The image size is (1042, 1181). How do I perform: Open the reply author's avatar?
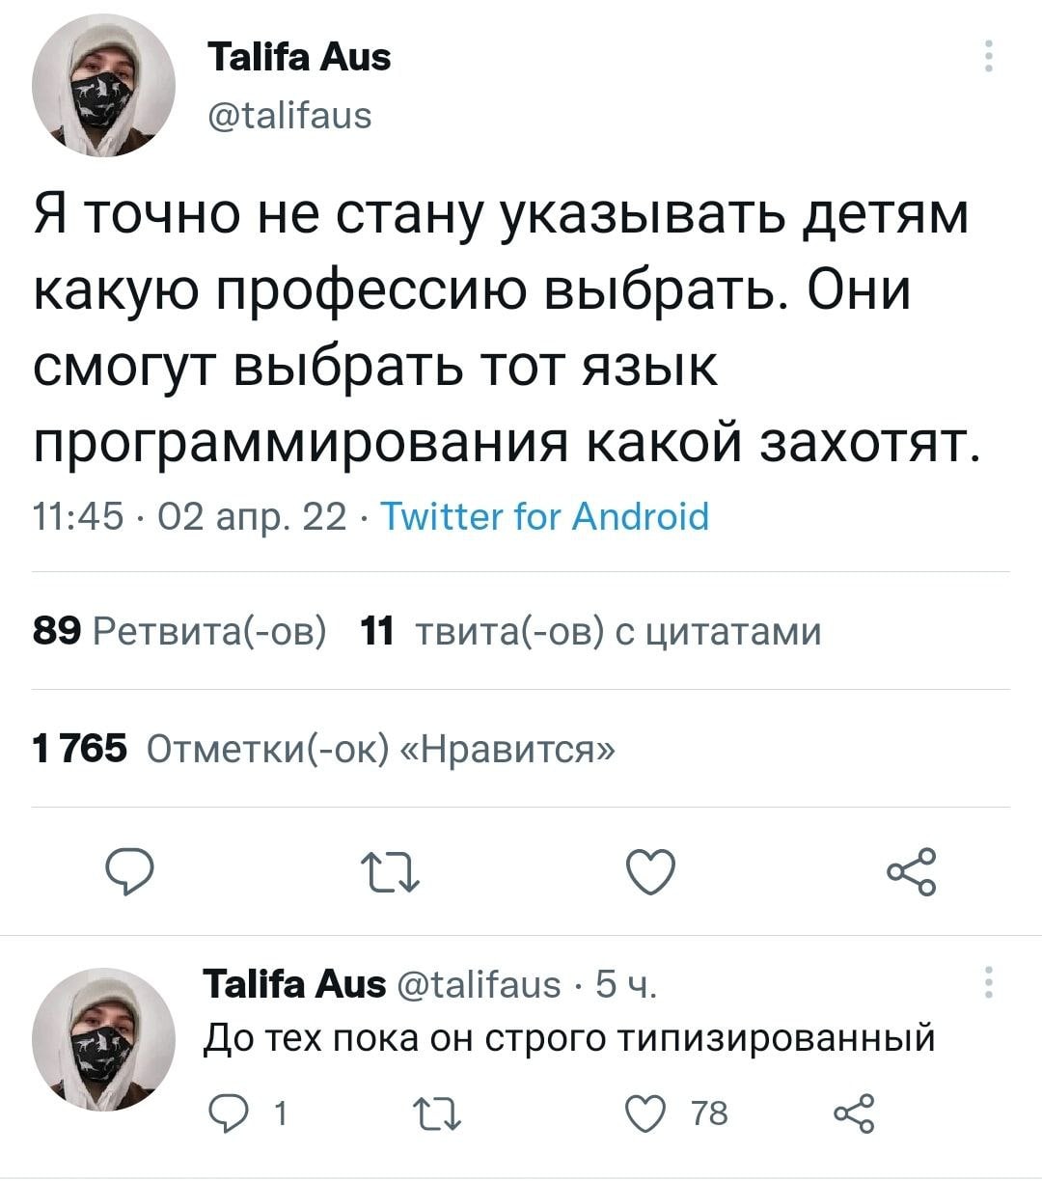103,1039
